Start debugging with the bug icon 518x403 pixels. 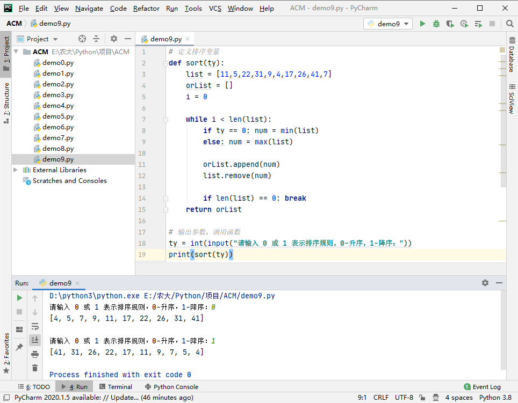436,24
